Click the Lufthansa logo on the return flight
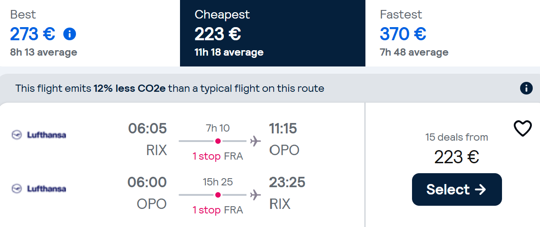 [38, 189]
